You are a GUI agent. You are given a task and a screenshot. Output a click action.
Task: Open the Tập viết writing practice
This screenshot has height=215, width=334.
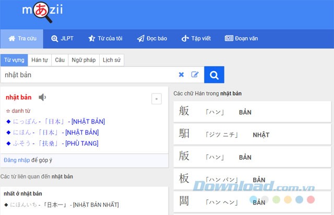click(x=196, y=39)
